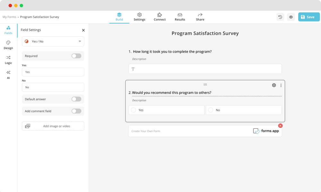The image size is (321, 192).
Task: Enable the Add comment field toggle
Action: coord(76,111)
